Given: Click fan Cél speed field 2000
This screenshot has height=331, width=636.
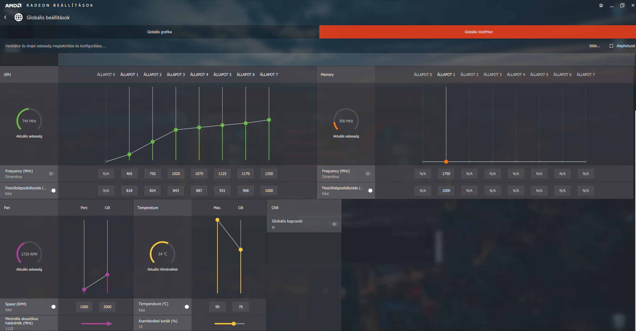Looking at the screenshot, I should coord(107,307).
